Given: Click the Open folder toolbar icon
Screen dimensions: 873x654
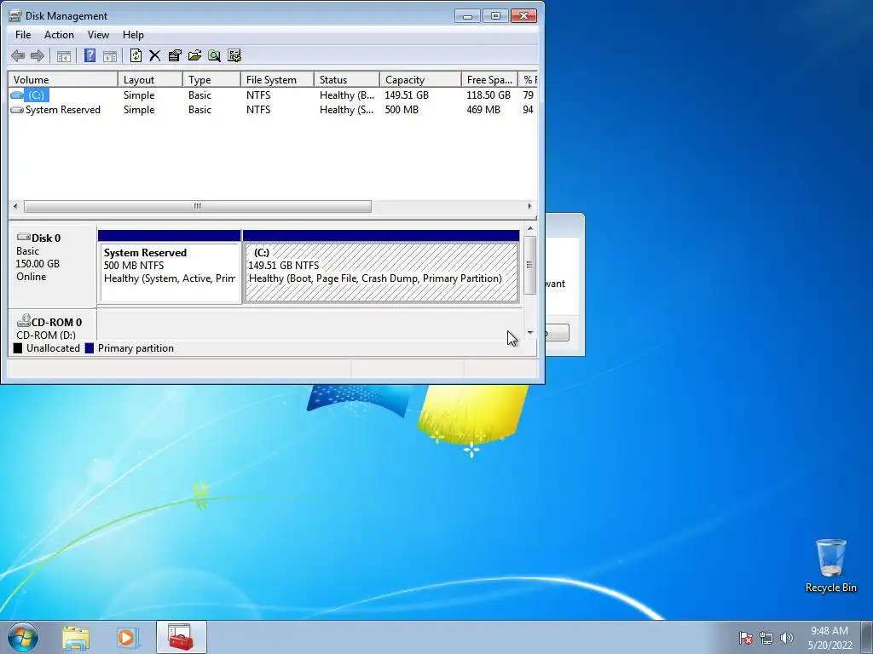Looking at the screenshot, I should tap(195, 55).
